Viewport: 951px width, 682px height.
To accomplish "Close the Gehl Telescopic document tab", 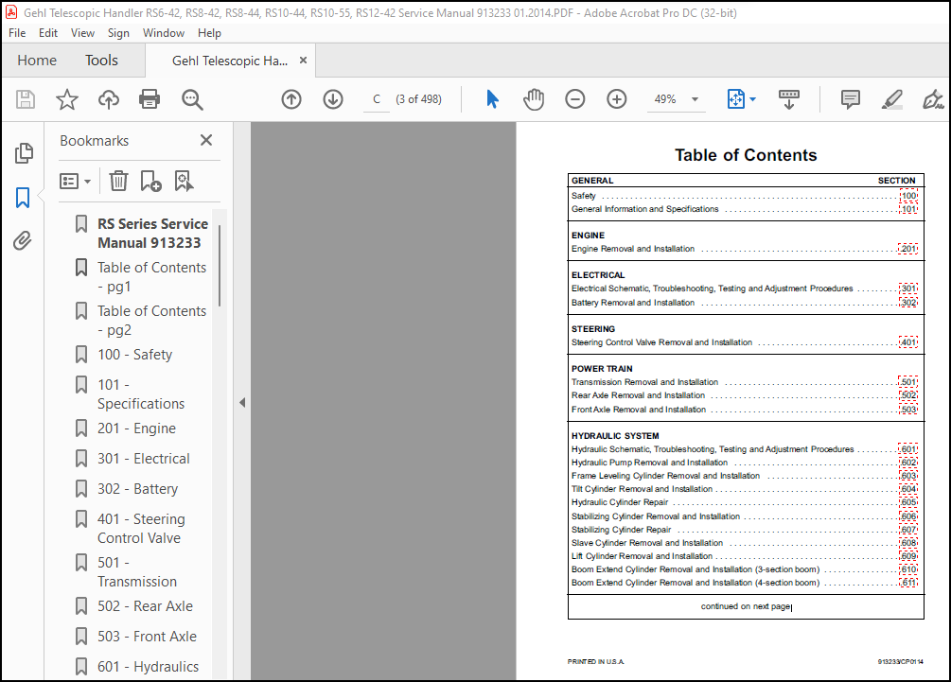I will (x=303, y=60).
